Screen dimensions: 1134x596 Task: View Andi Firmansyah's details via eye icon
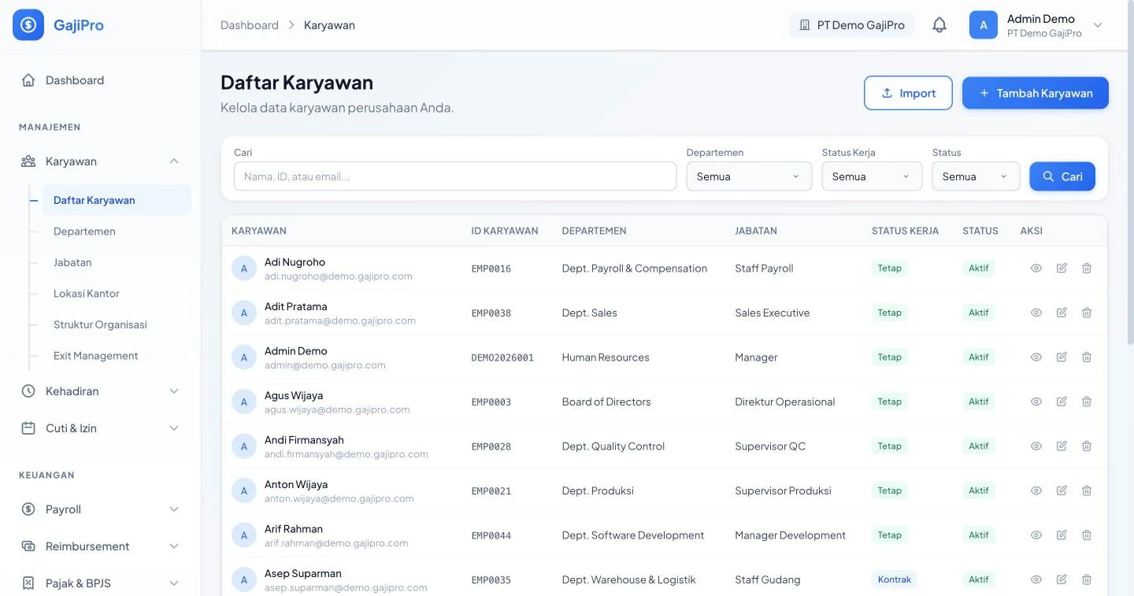coord(1036,446)
